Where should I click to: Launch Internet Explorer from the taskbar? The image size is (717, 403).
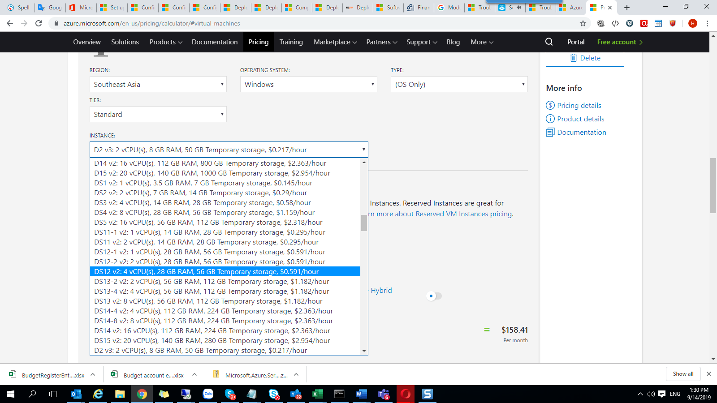pyautogui.click(x=98, y=394)
